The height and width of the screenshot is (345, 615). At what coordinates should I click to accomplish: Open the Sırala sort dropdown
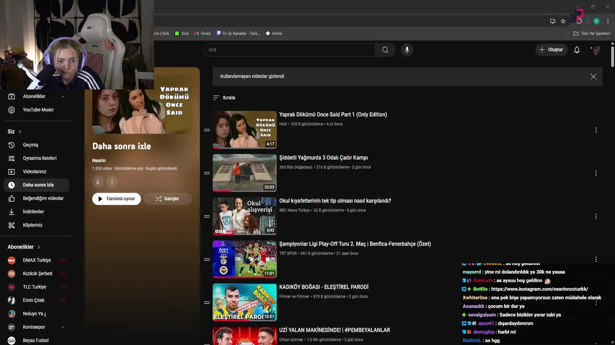point(224,98)
